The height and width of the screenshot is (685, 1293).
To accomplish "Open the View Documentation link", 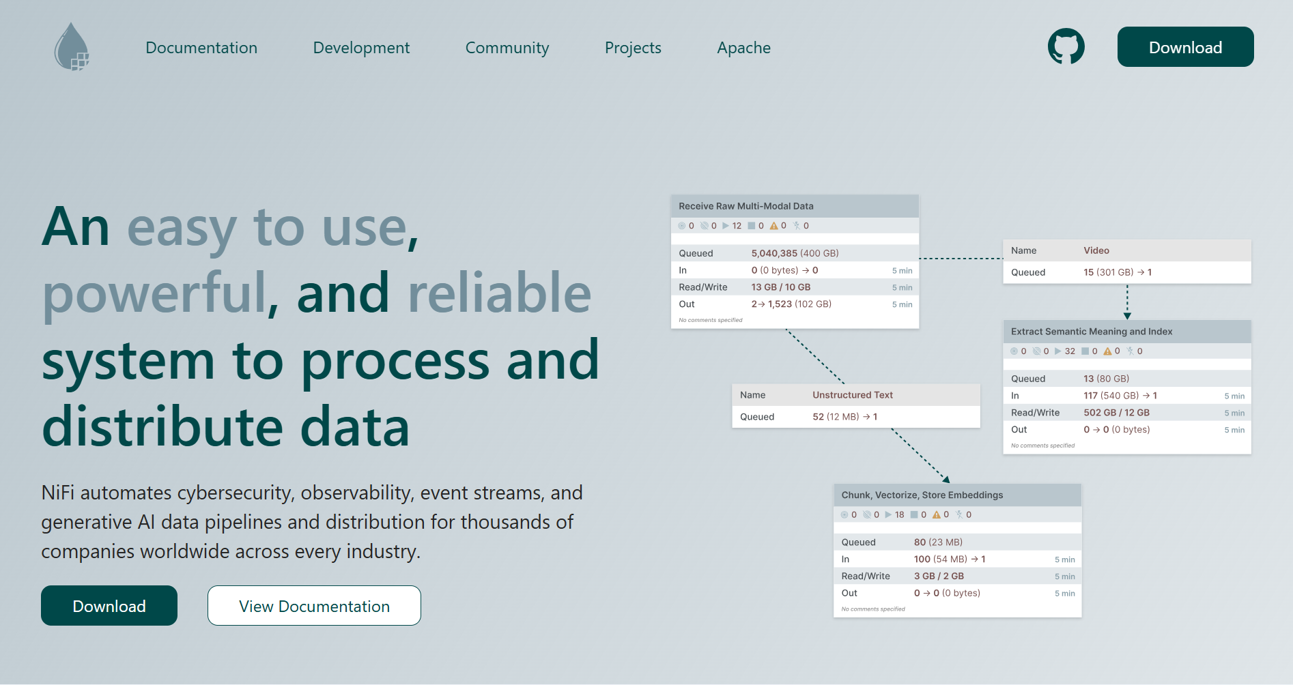I will pyautogui.click(x=314, y=606).
